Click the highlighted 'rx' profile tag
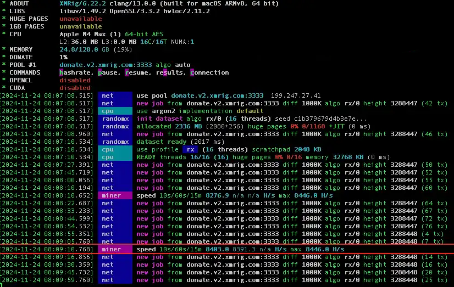The image size is (454, 287). point(190,149)
